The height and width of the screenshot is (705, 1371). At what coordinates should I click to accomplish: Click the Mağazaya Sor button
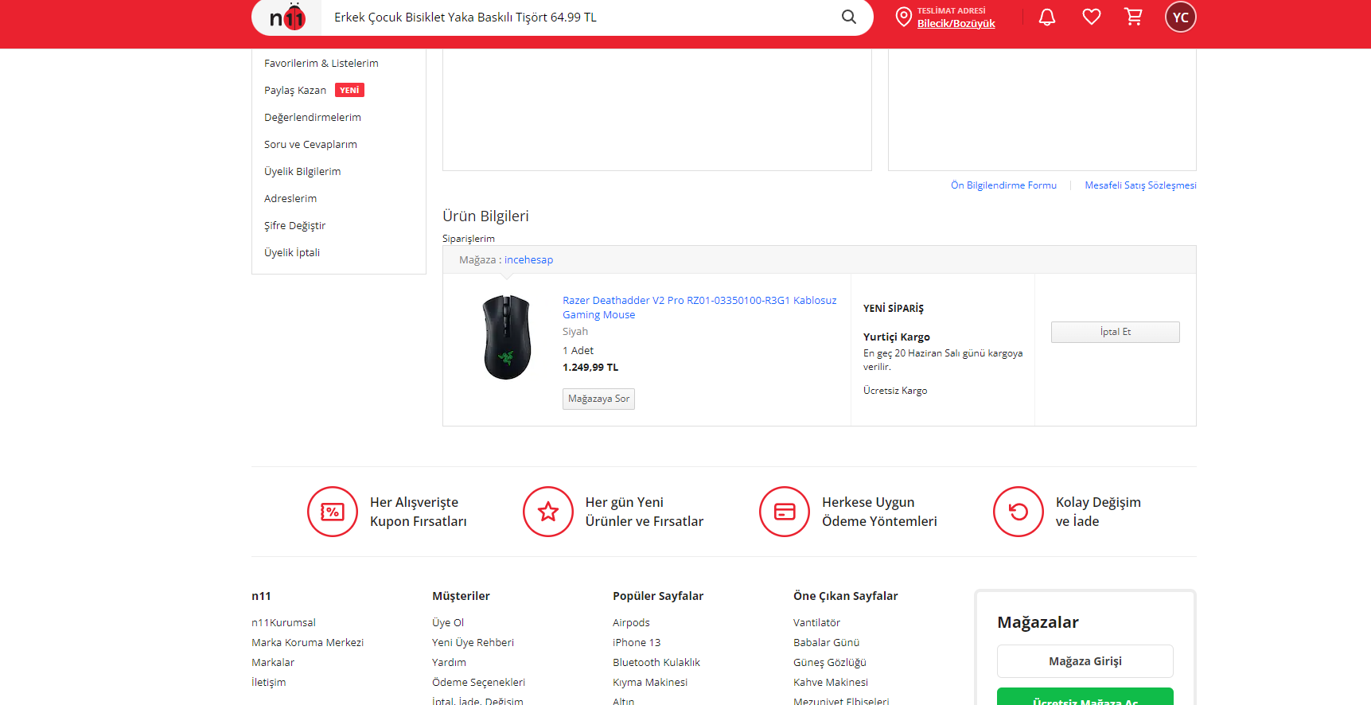point(598,399)
